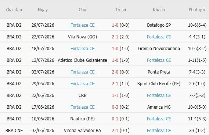Open America MG team page
209x135 pixels.
pos(159,107)
